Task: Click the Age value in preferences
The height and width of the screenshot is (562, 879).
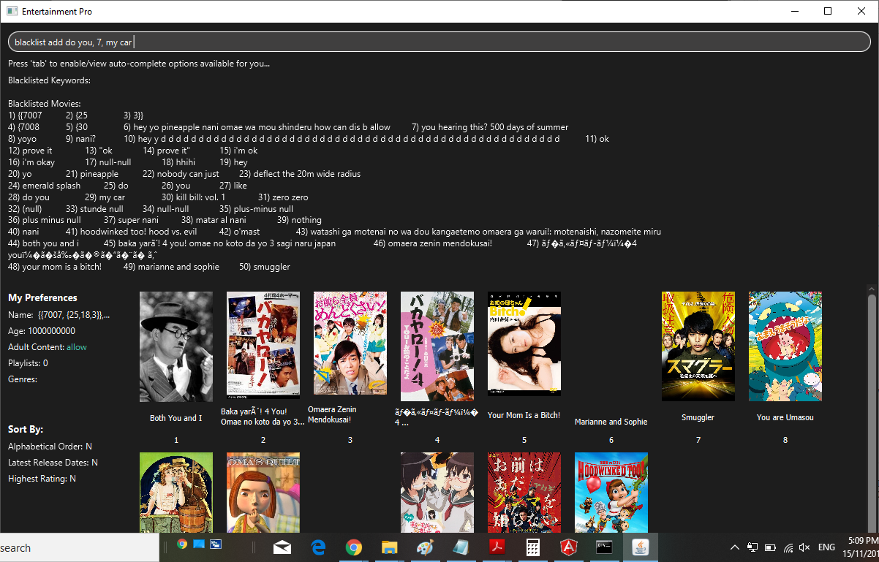Action: [x=52, y=331]
